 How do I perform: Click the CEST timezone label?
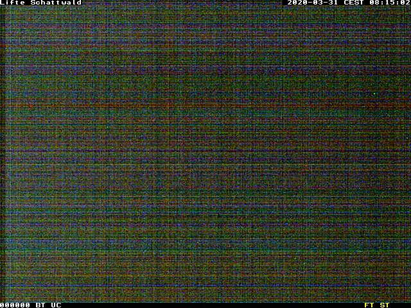(354, 3)
